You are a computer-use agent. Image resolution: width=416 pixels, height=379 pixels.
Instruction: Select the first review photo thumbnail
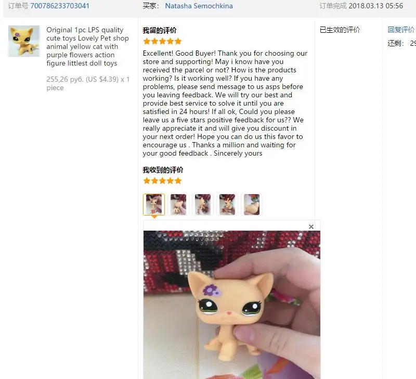(154, 205)
